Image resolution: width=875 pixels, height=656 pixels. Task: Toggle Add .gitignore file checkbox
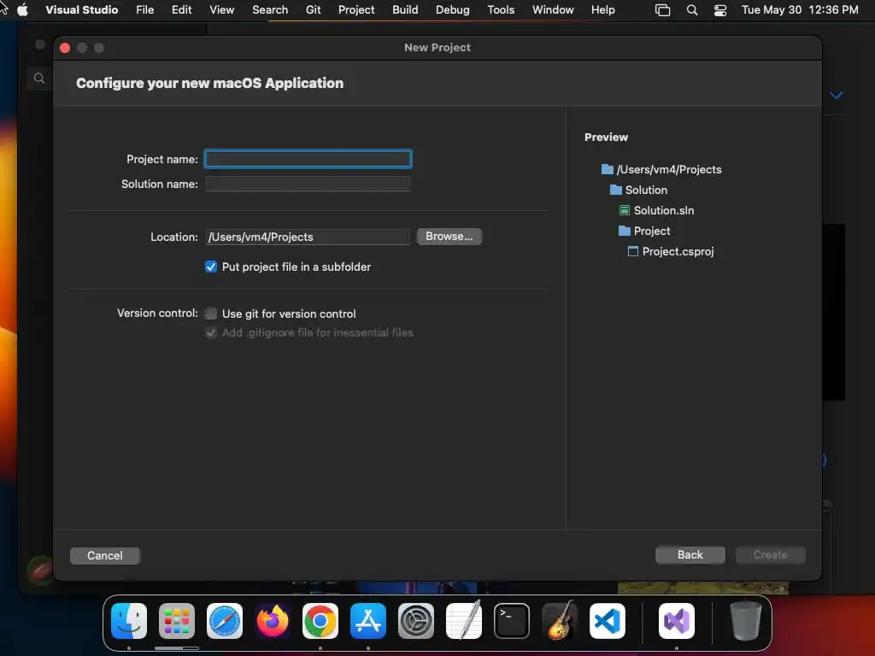click(x=211, y=332)
